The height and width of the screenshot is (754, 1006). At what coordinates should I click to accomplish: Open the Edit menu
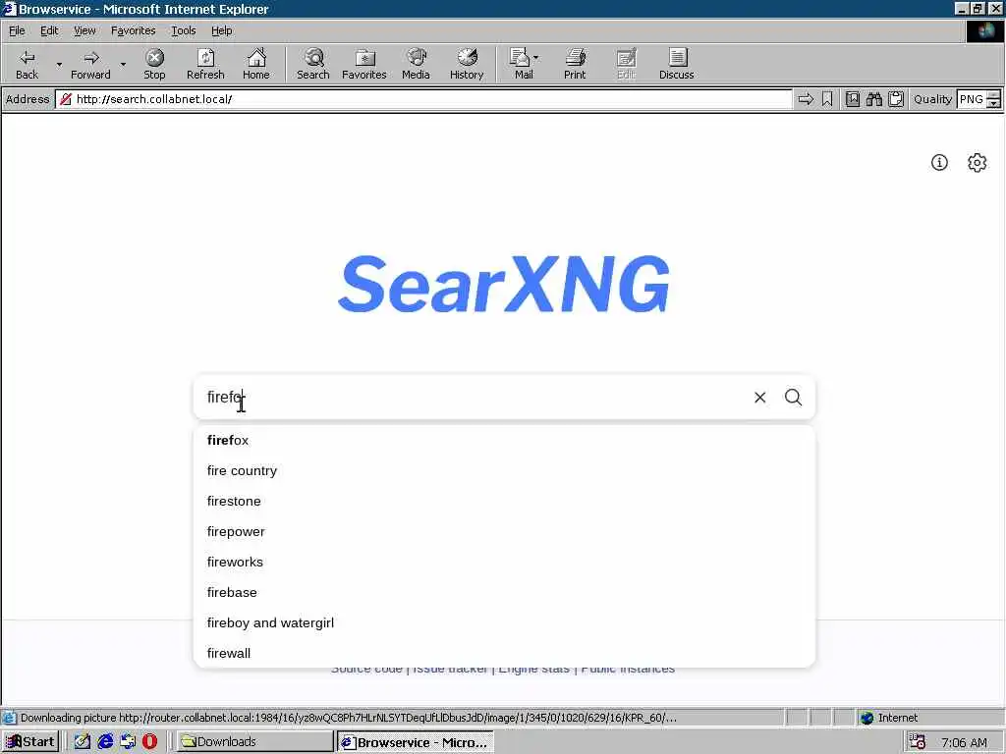(x=49, y=30)
